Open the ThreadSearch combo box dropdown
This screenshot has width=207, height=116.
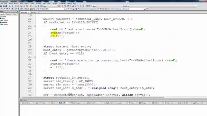tap(143, 9)
